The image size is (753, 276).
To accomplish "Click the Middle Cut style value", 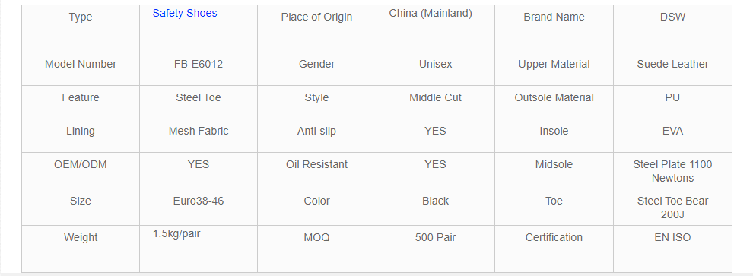I will click(x=435, y=98).
